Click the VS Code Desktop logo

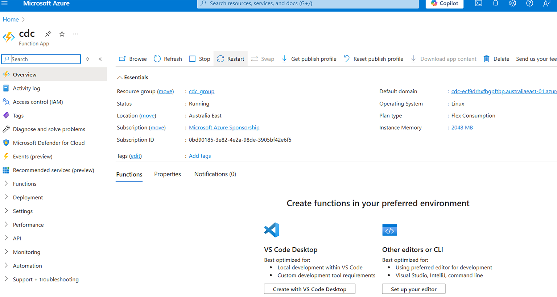[x=272, y=230]
